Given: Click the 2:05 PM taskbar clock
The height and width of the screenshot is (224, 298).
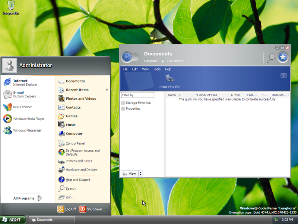Looking at the screenshot, I should (x=287, y=220).
